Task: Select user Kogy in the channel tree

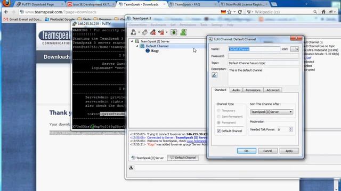Action: click(x=155, y=51)
